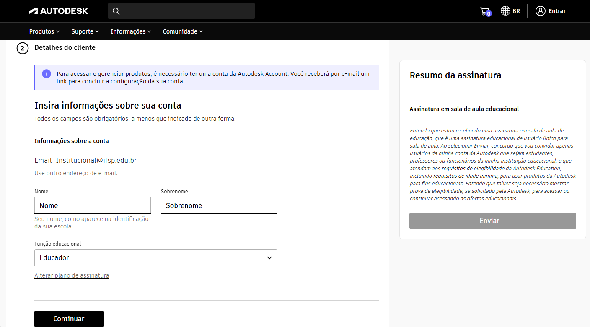Select the BR region label
590x327 pixels.
click(x=516, y=11)
